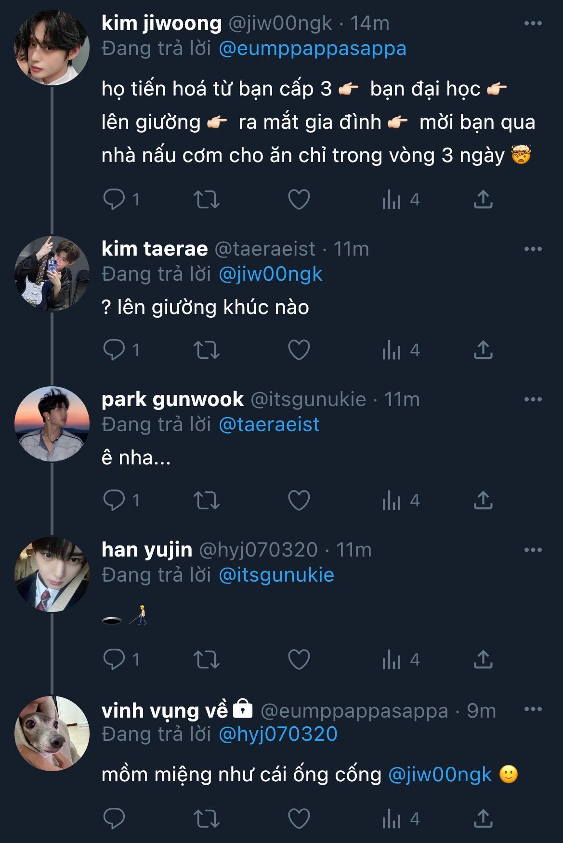This screenshot has height=843, width=563.
Task: Share vinh vụng về's tweet
Action: [483, 818]
